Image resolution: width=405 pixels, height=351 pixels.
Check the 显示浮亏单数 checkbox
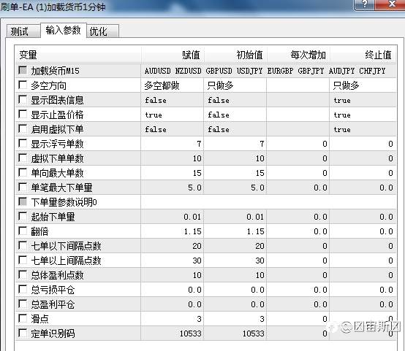coord(23,143)
